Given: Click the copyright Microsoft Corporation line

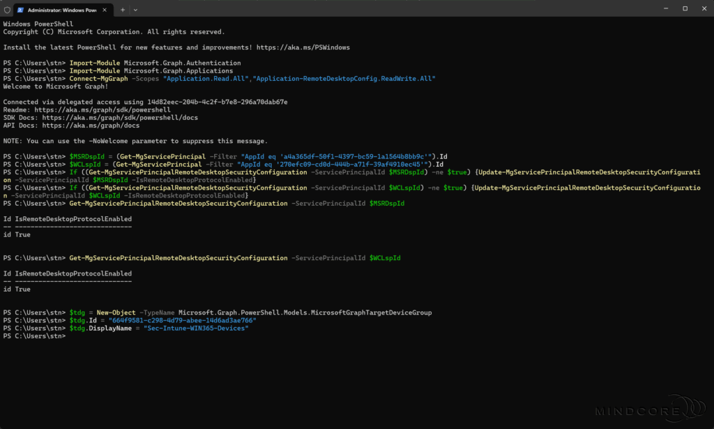Looking at the screenshot, I should pyautogui.click(x=114, y=32).
